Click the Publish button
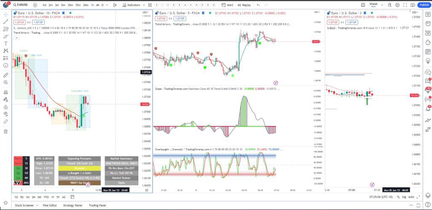 pos(424,5)
